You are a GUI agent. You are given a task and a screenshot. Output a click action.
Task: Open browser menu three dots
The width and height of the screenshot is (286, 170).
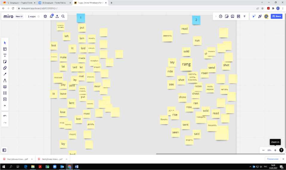click(x=283, y=8)
